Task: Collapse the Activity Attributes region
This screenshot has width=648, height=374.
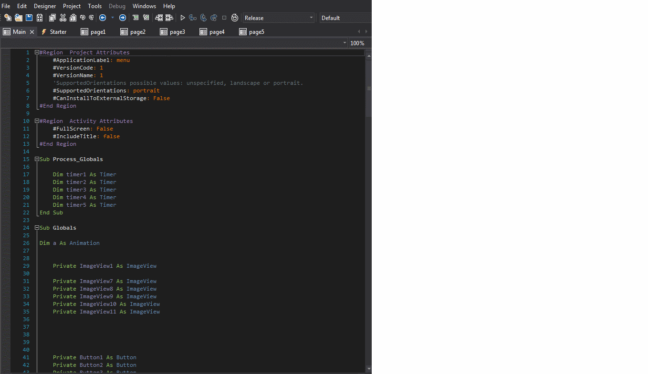Action: pos(37,121)
